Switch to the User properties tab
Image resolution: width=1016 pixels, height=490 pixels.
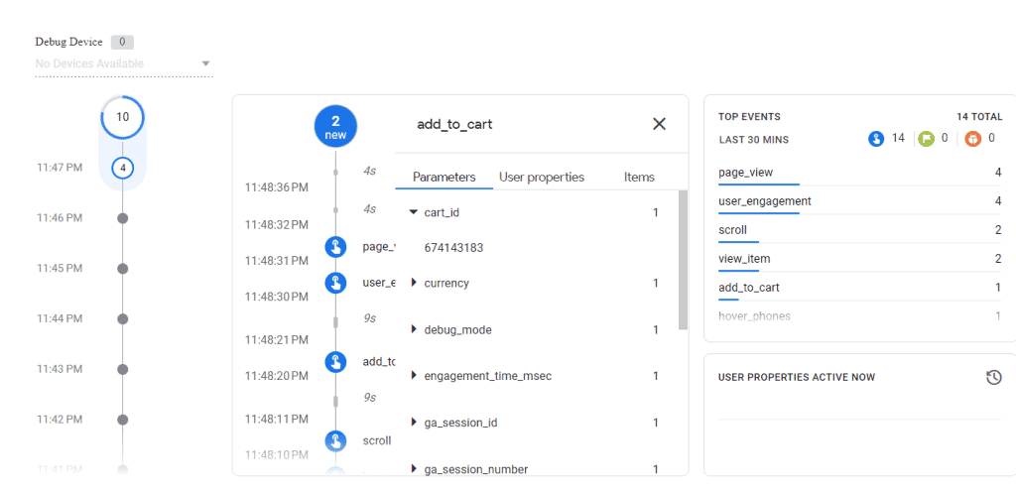[x=542, y=178]
